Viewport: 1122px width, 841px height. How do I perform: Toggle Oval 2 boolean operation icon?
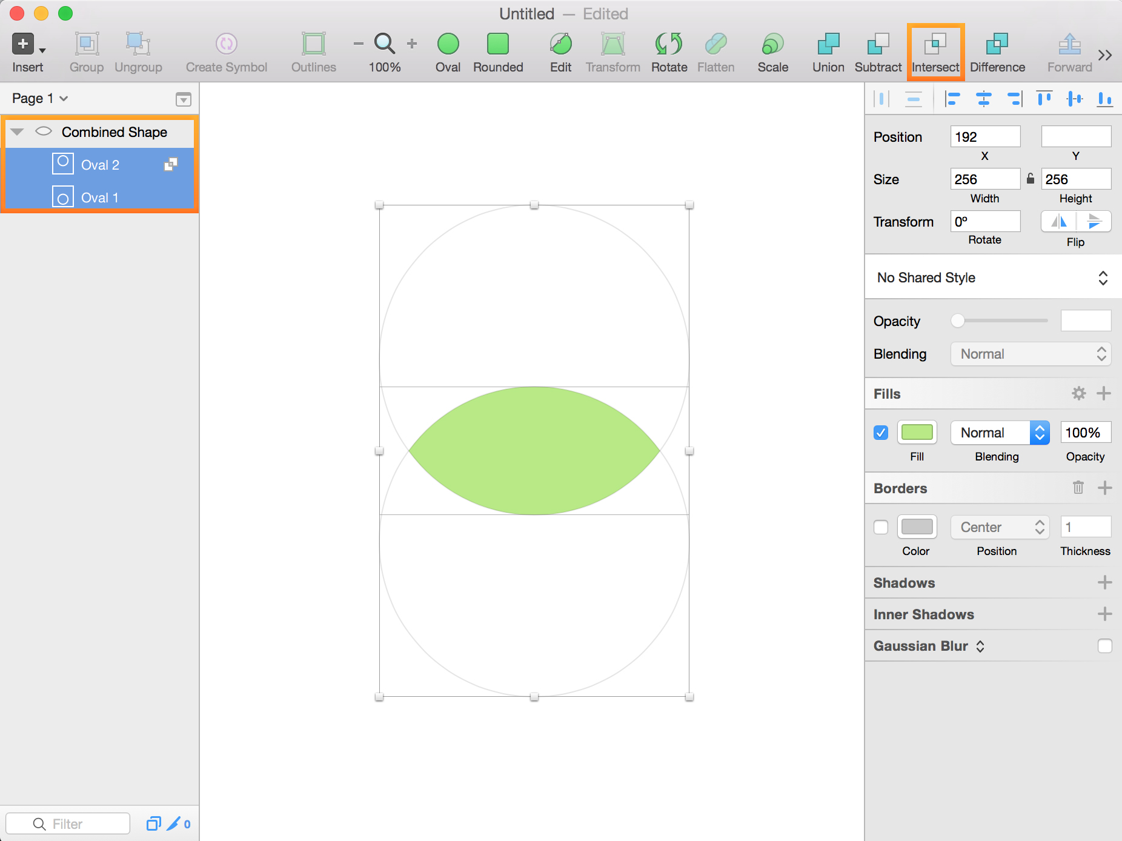(171, 164)
